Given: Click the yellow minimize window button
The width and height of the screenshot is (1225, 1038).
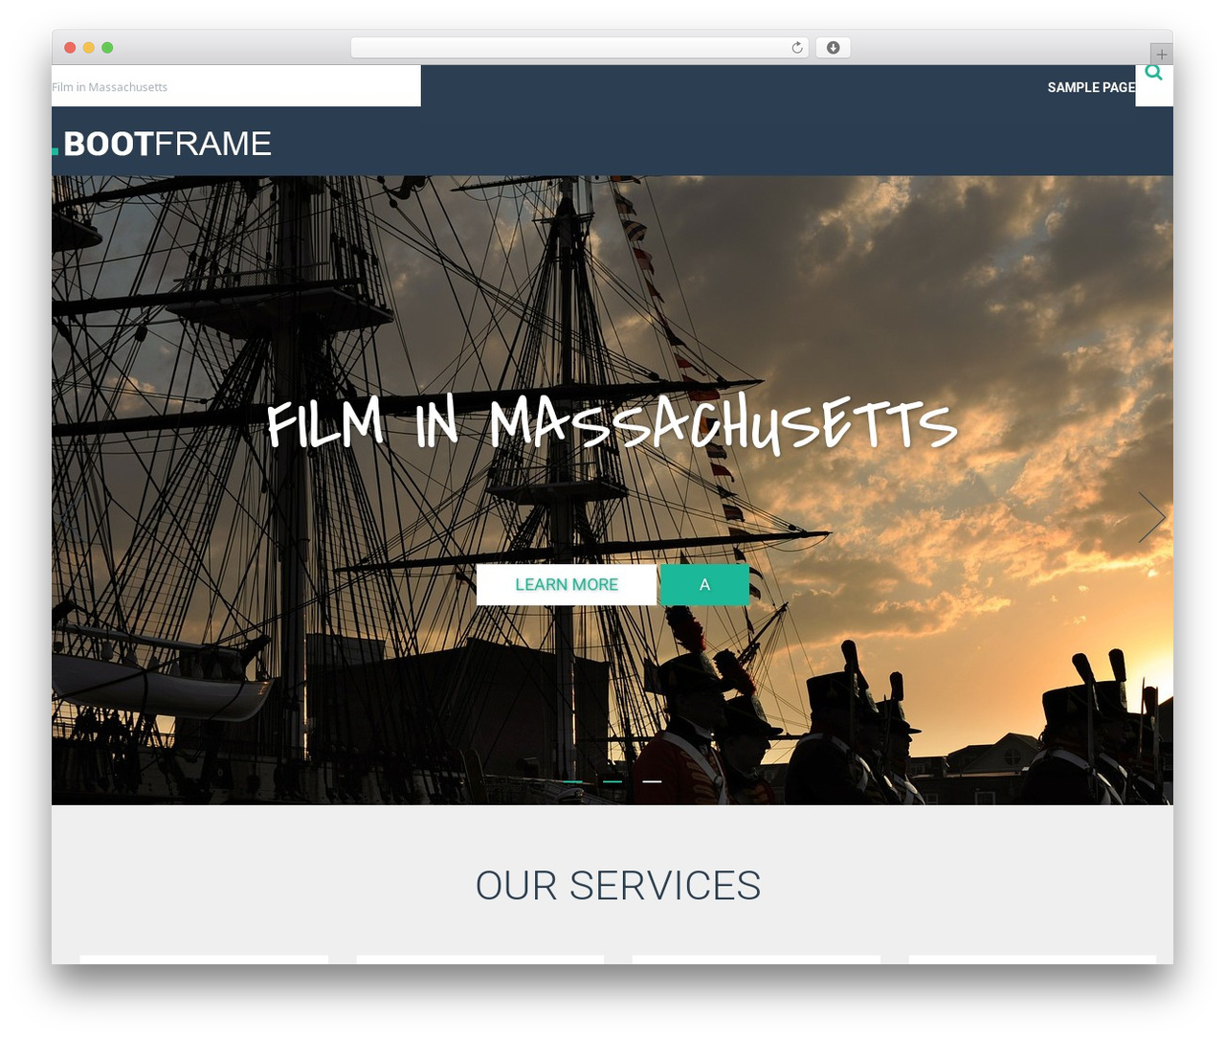Looking at the screenshot, I should [89, 48].
